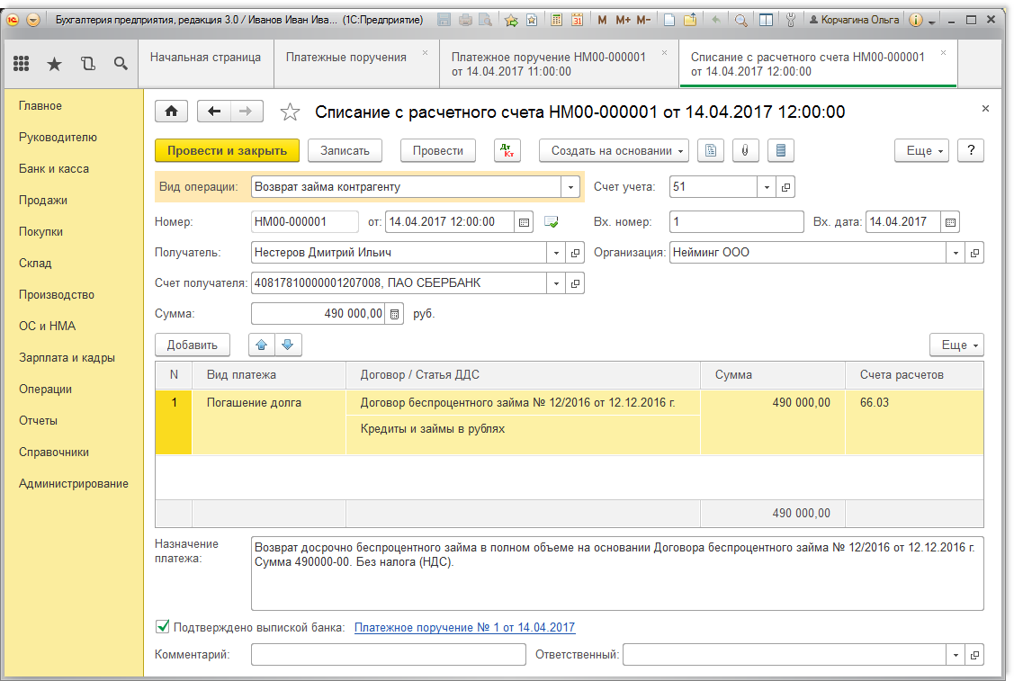This screenshot has width=1014, height=681.
Task: Toggle Подтверждено выпиской банка checkbox
Action: tap(162, 626)
